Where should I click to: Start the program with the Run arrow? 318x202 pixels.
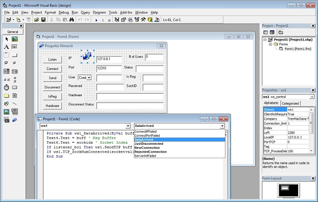[x=96, y=20]
